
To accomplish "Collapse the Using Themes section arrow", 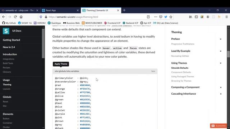I will point(221,63).
